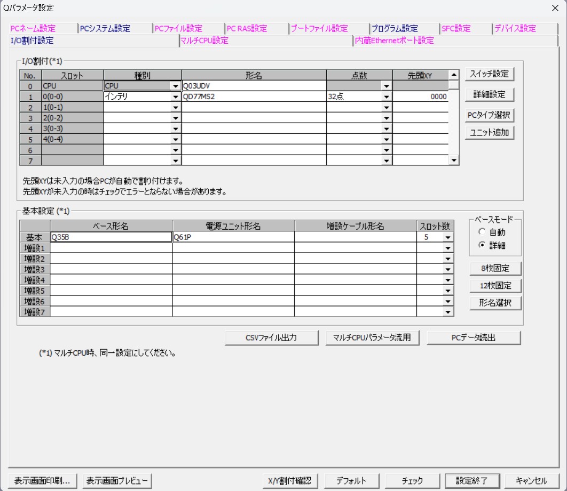The width and height of the screenshot is (567, 491).
Task: Click the デフォルト button
Action: click(x=351, y=480)
